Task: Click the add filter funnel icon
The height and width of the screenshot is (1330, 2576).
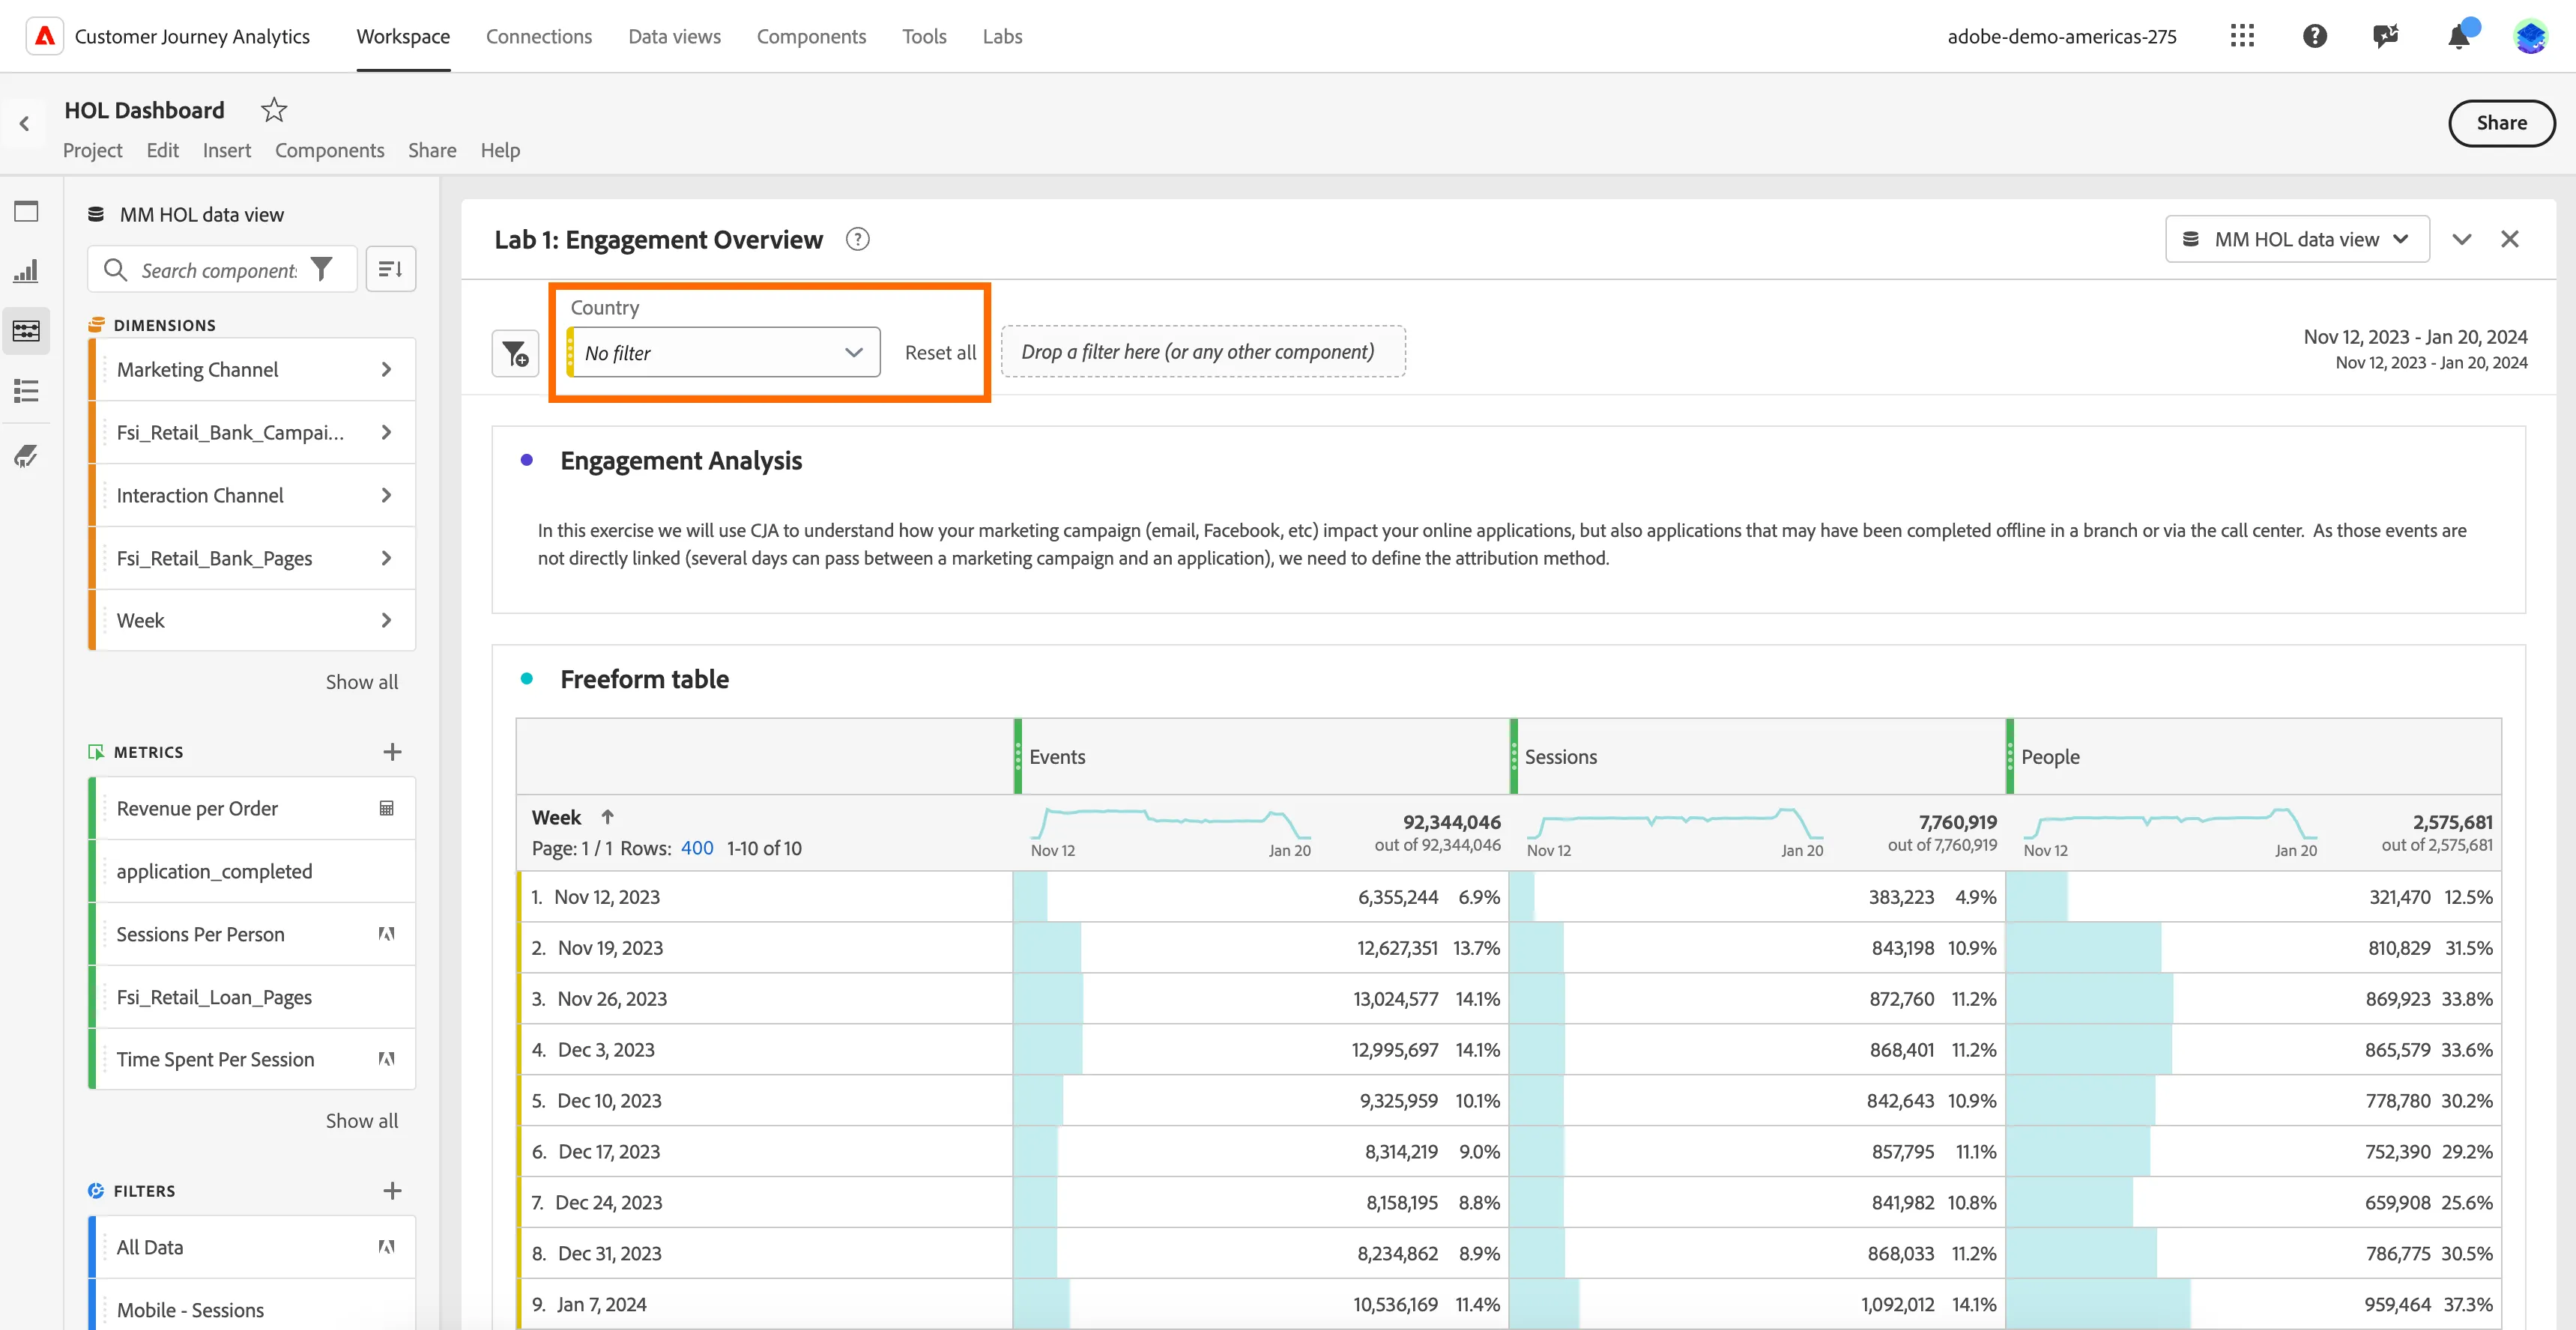Action: pos(515,353)
